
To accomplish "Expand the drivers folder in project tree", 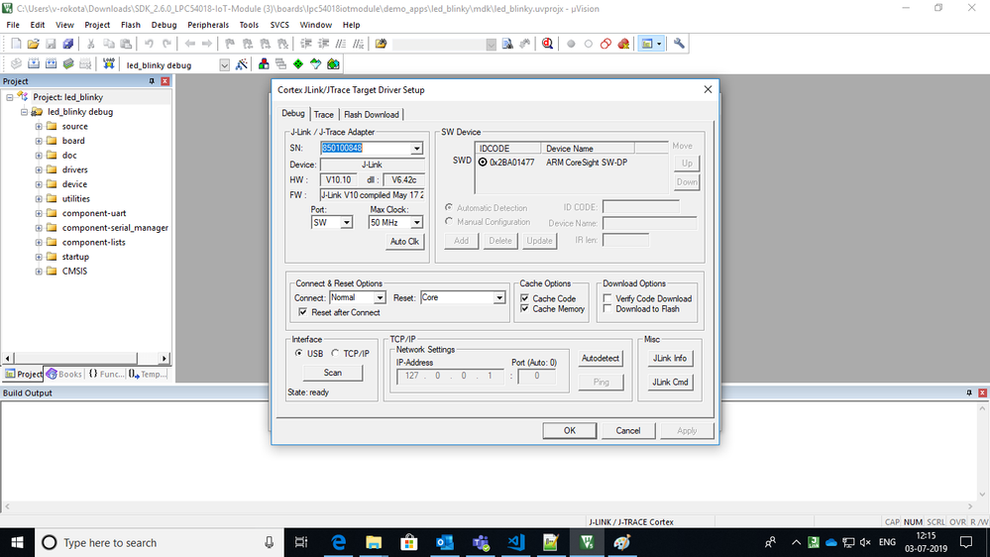I will [x=39, y=169].
